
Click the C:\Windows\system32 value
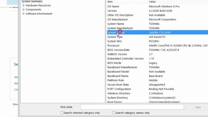(x=162, y=98)
